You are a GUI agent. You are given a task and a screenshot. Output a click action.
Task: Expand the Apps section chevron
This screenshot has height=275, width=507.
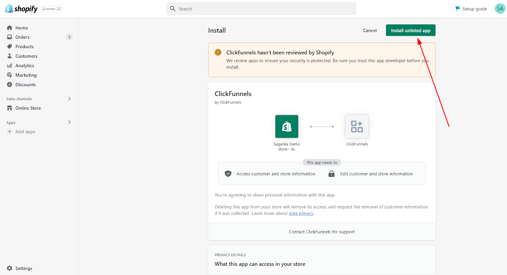coord(69,122)
